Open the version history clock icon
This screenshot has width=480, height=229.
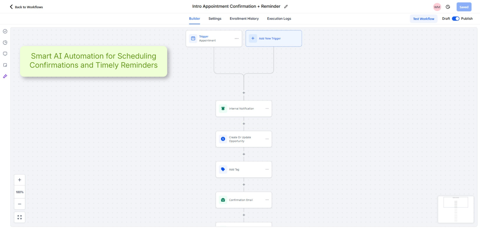pos(448,7)
